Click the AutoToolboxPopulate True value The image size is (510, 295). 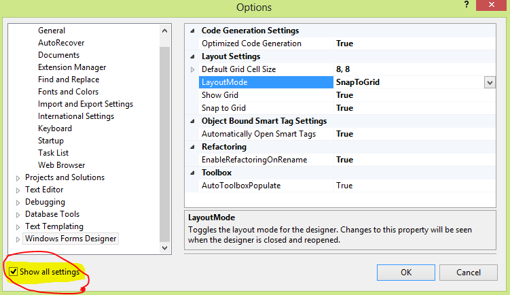coord(344,186)
